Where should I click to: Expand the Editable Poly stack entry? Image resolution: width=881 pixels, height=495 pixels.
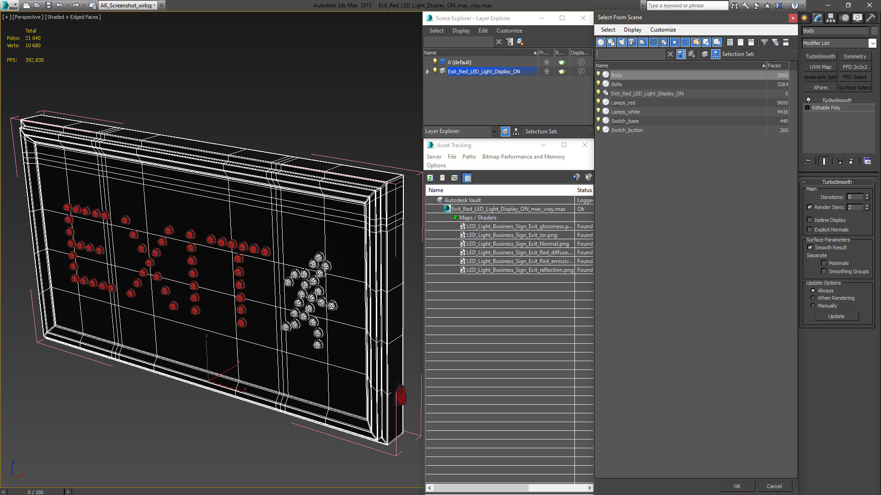[807, 108]
